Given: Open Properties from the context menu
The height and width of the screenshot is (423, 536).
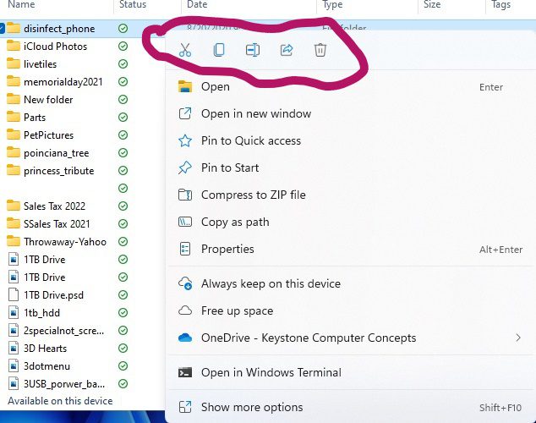Looking at the screenshot, I should 350,249.
